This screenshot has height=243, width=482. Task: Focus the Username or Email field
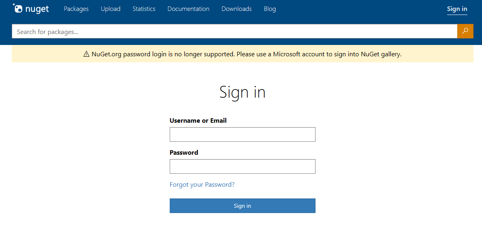coord(242,134)
